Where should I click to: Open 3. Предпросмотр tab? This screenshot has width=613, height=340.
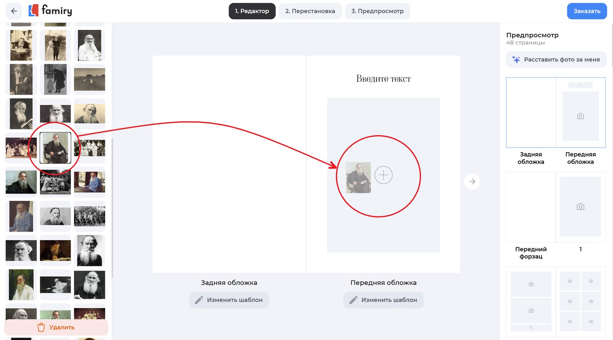[x=377, y=11]
